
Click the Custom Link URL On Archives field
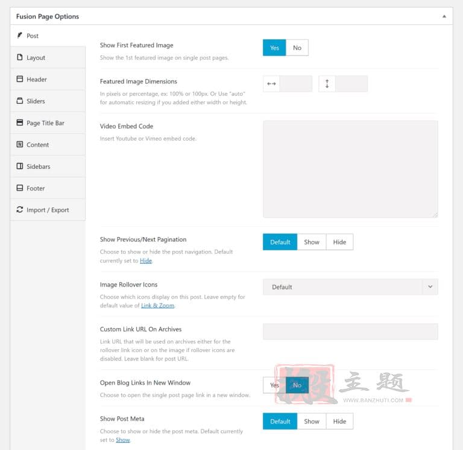[x=350, y=332]
